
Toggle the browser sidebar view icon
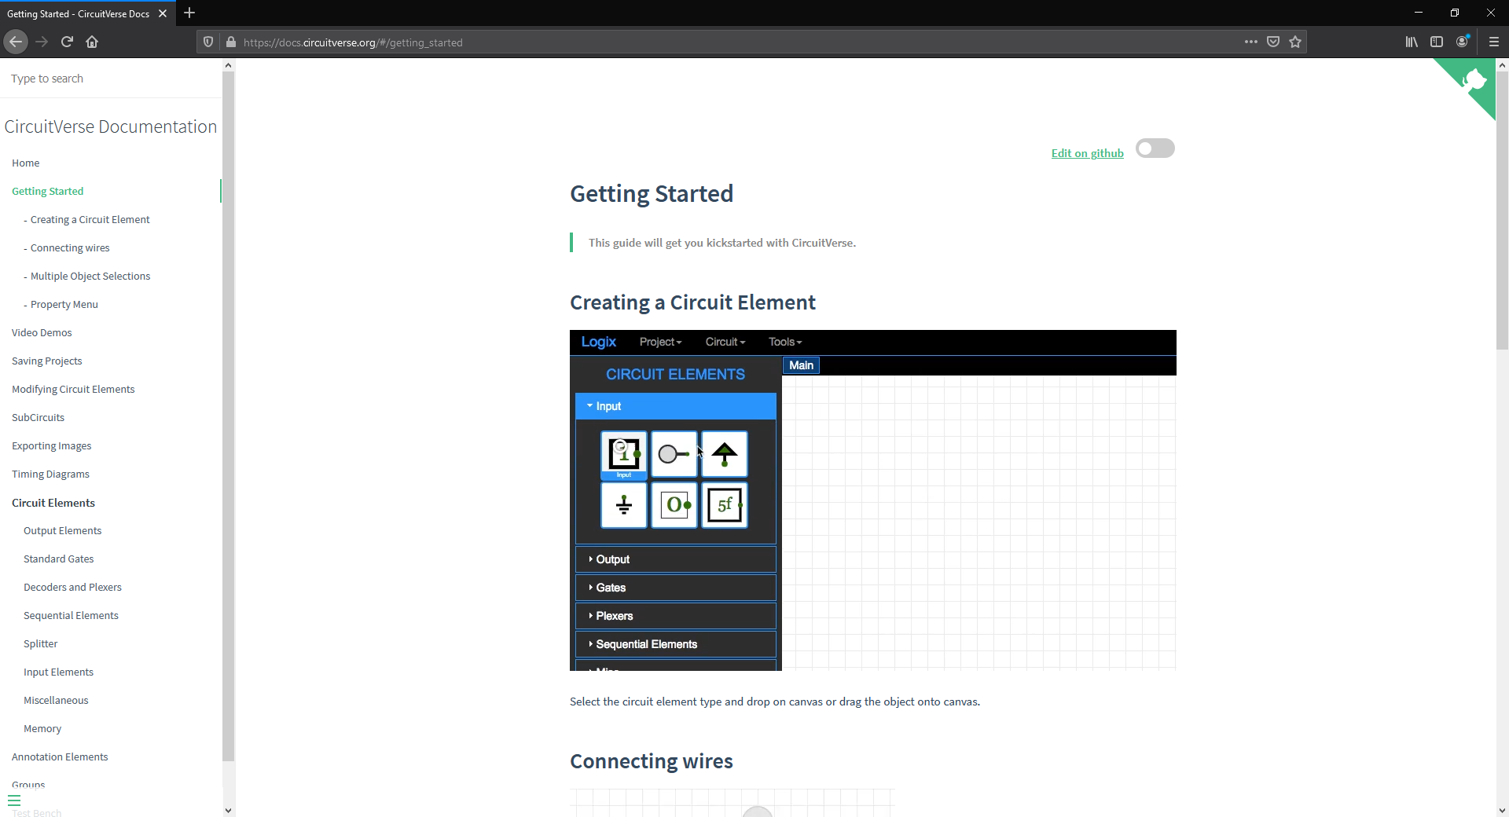[x=1437, y=42]
